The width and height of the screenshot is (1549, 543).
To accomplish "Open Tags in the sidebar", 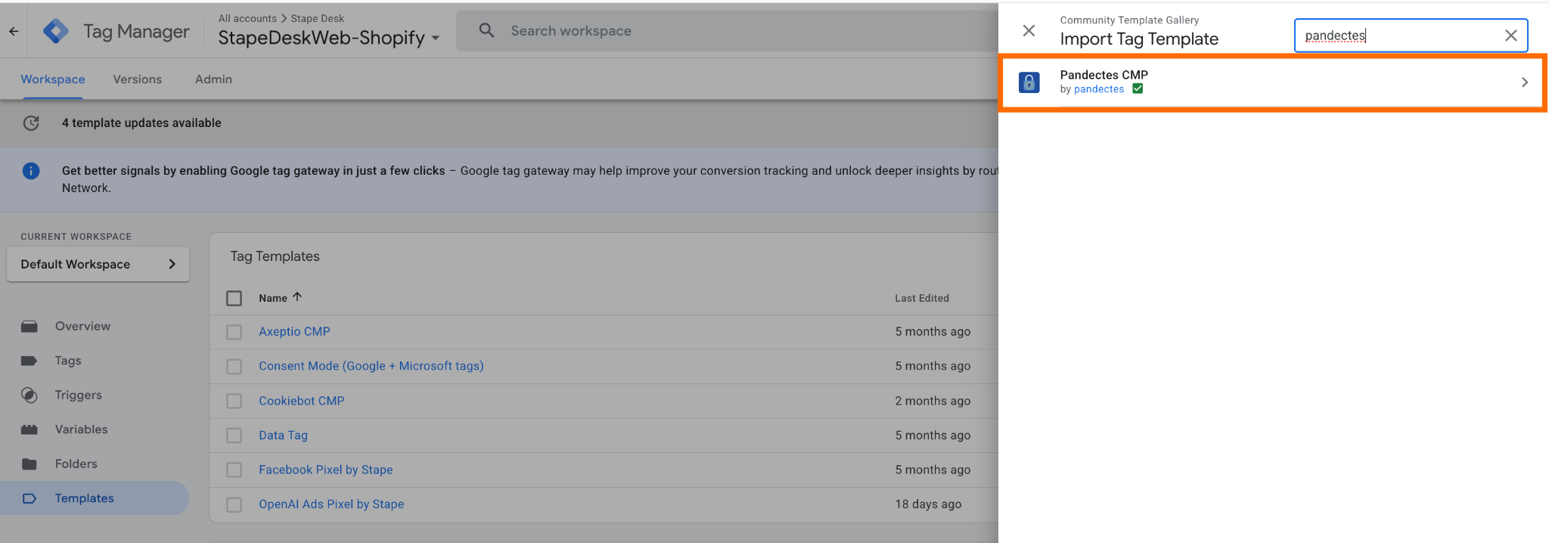I will click(68, 361).
